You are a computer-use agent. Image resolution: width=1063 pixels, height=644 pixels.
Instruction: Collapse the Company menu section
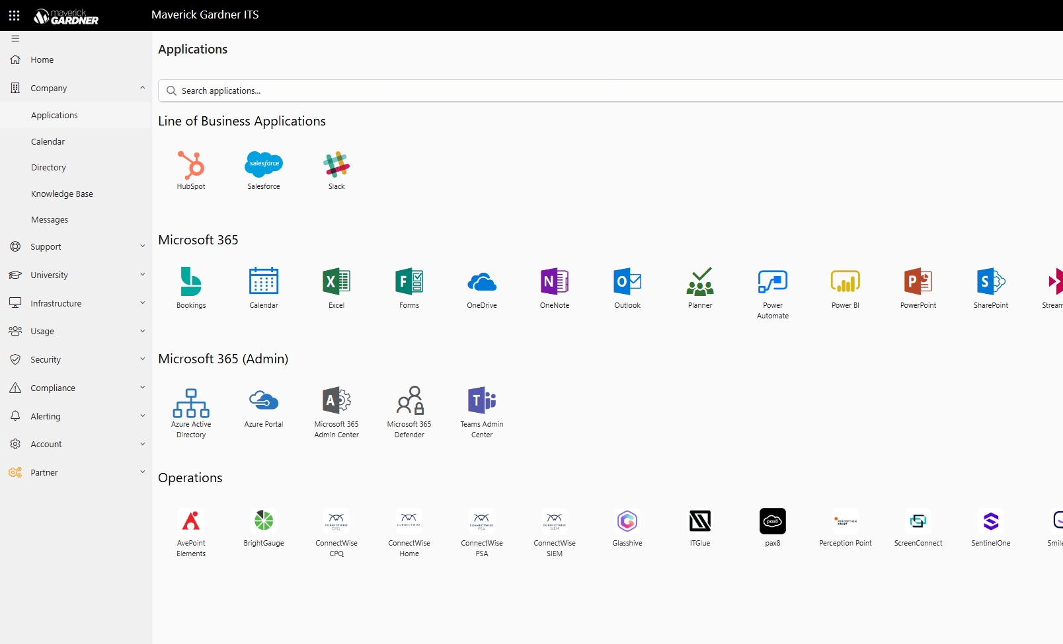[x=142, y=88]
